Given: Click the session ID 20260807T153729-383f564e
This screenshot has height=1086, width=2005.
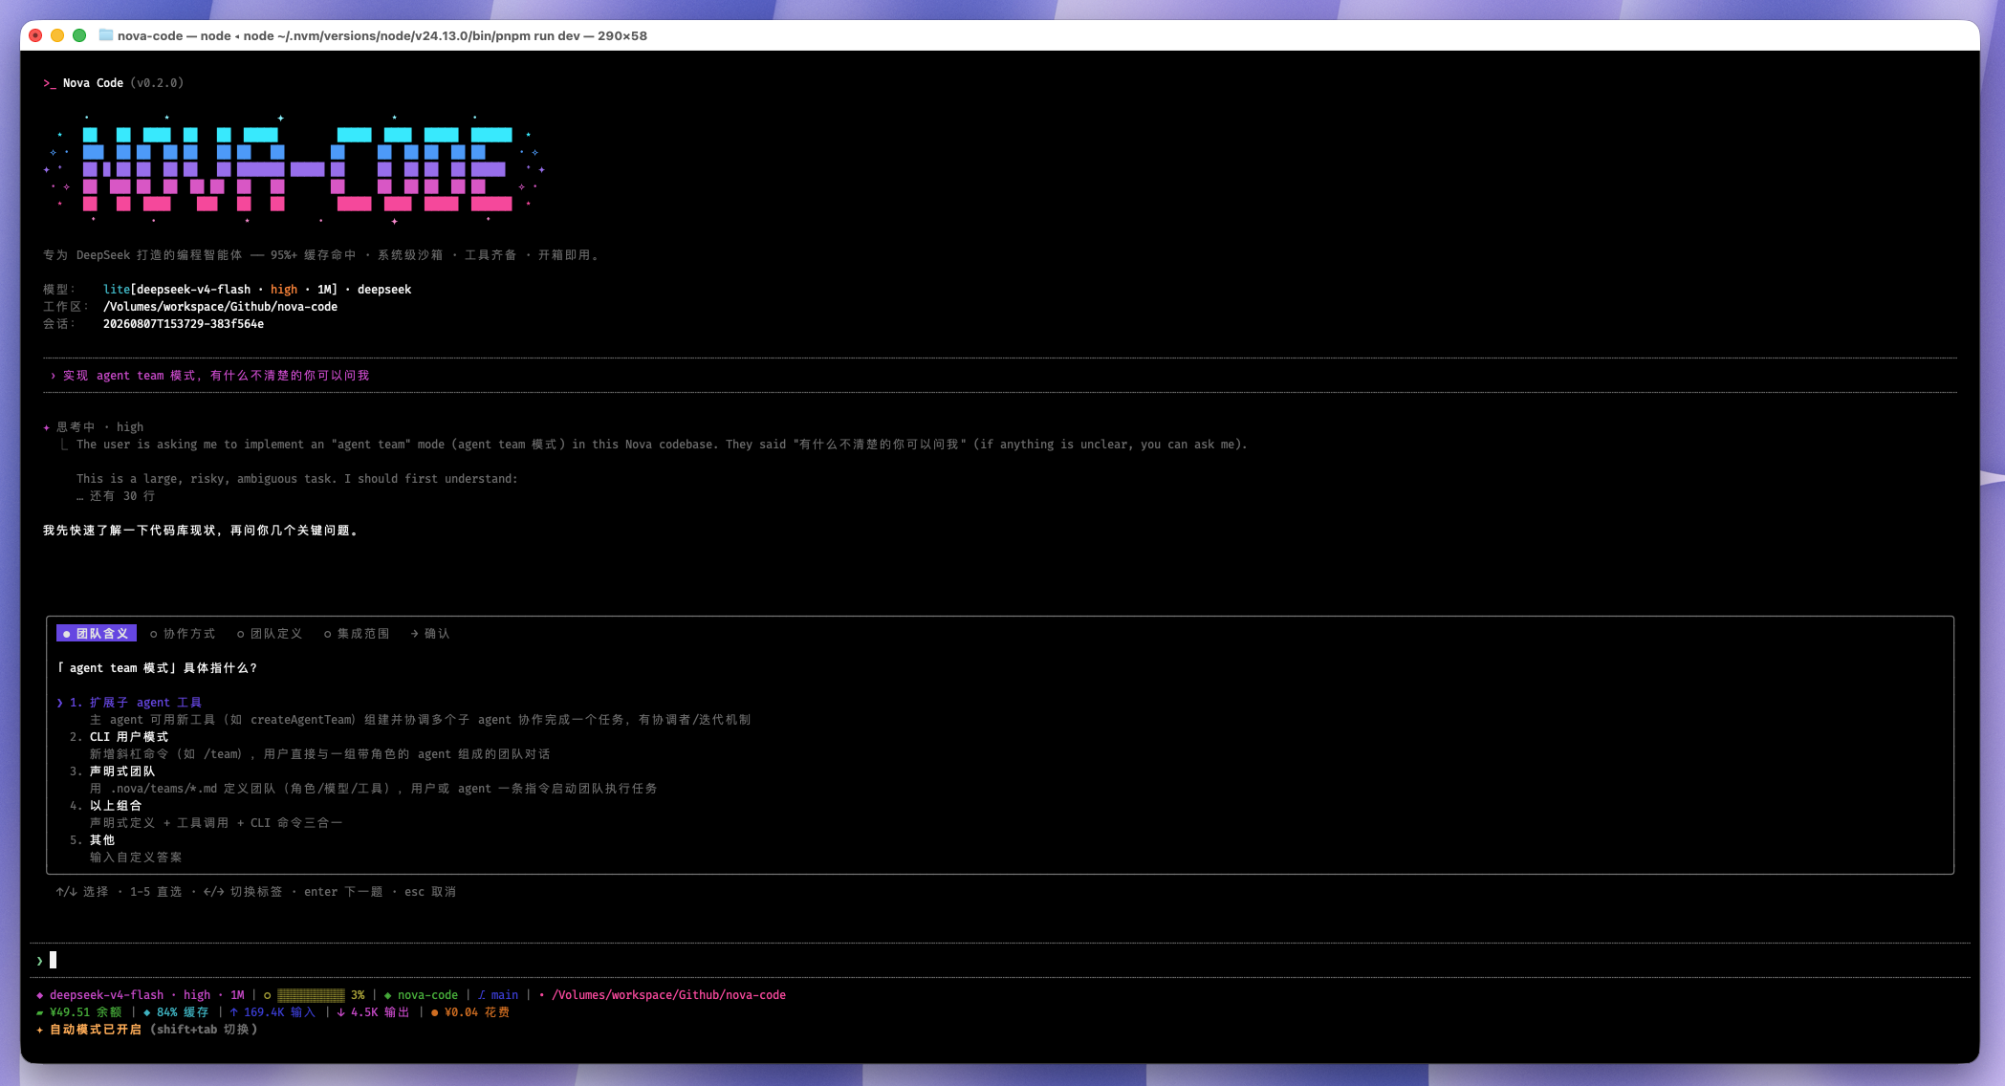Looking at the screenshot, I should click(184, 324).
